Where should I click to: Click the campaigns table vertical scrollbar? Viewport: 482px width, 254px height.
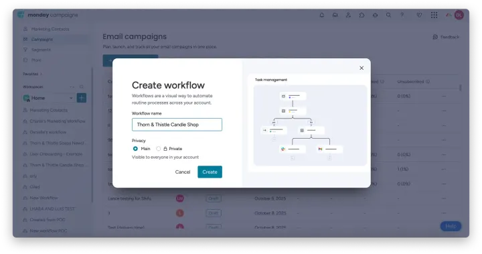tap(460, 88)
